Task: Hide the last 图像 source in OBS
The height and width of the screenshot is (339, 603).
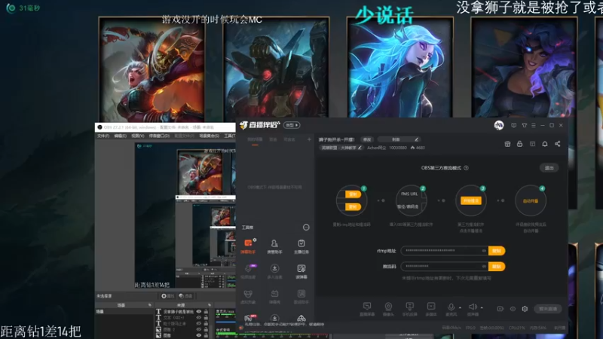Action: [x=199, y=335]
